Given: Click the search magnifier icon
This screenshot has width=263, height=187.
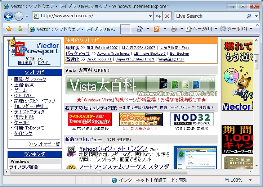Looking at the screenshot, I should pos(249,16).
